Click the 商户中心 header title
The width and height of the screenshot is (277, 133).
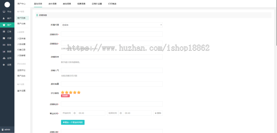tap(22, 4)
